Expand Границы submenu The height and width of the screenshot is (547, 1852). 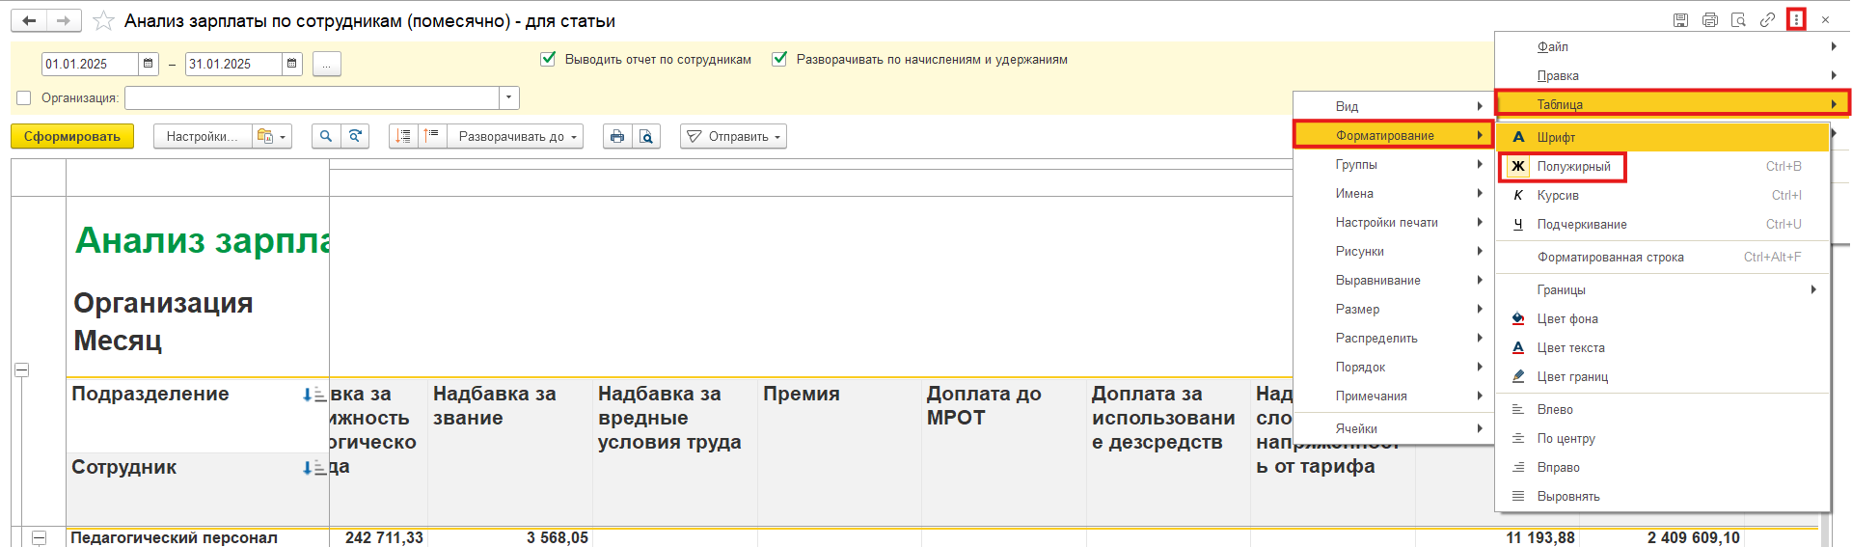1663,289
